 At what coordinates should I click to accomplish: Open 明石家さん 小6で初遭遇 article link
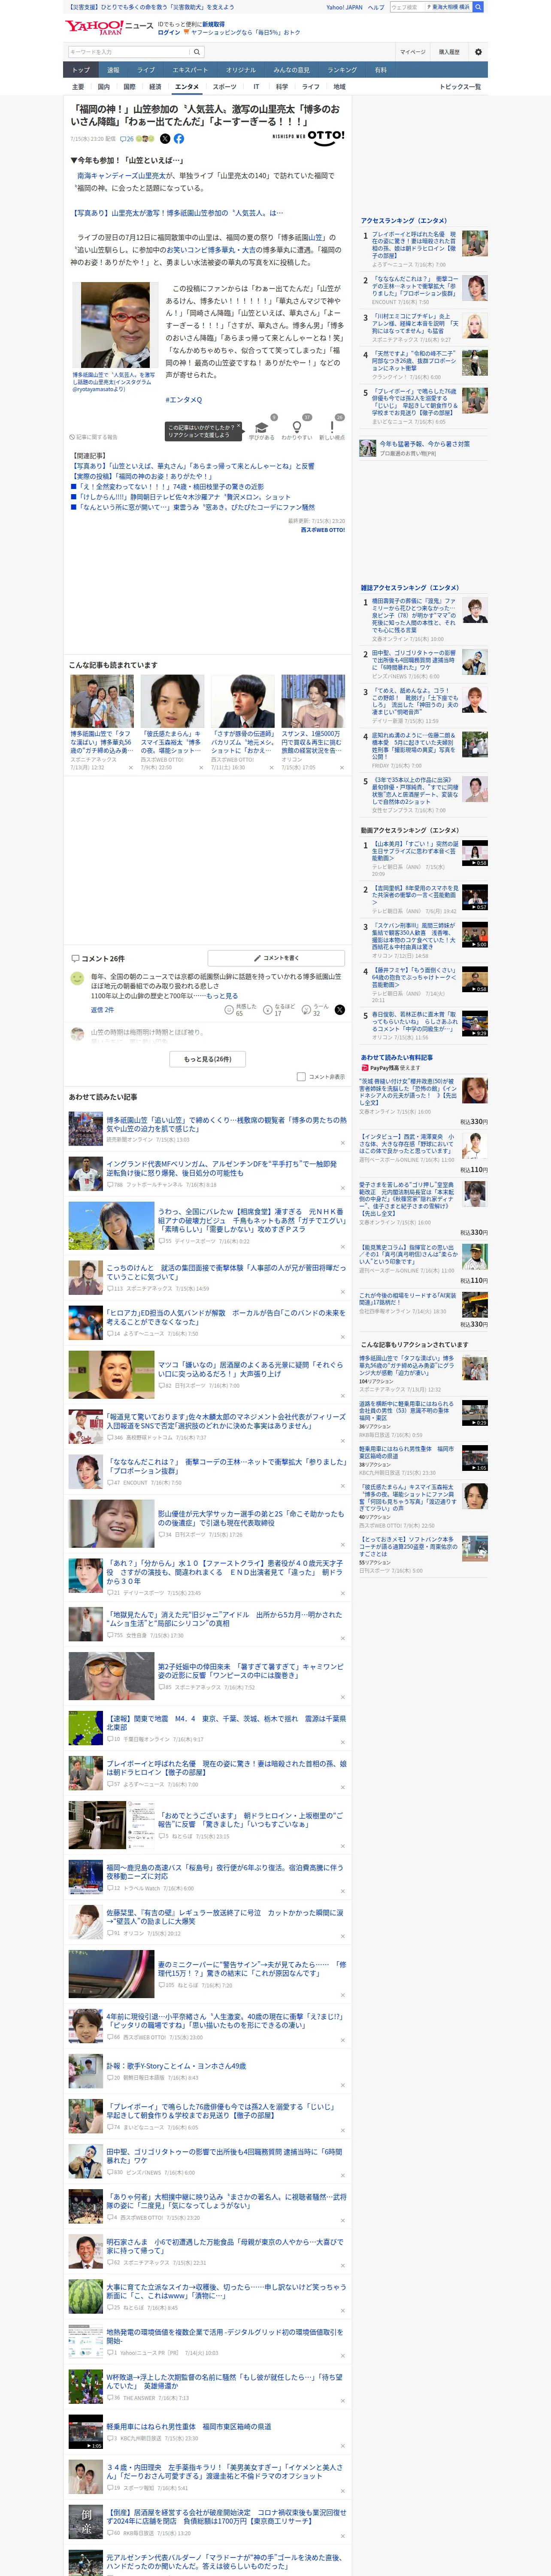tap(225, 2246)
